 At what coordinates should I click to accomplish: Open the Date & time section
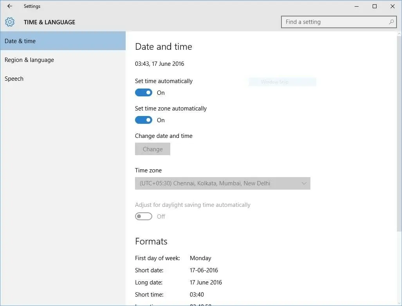(63, 41)
